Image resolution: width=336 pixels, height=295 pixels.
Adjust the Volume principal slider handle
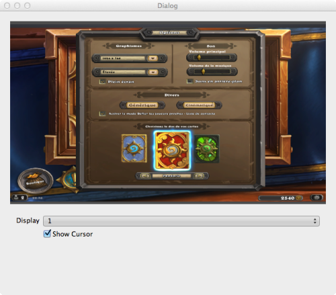tap(199, 58)
